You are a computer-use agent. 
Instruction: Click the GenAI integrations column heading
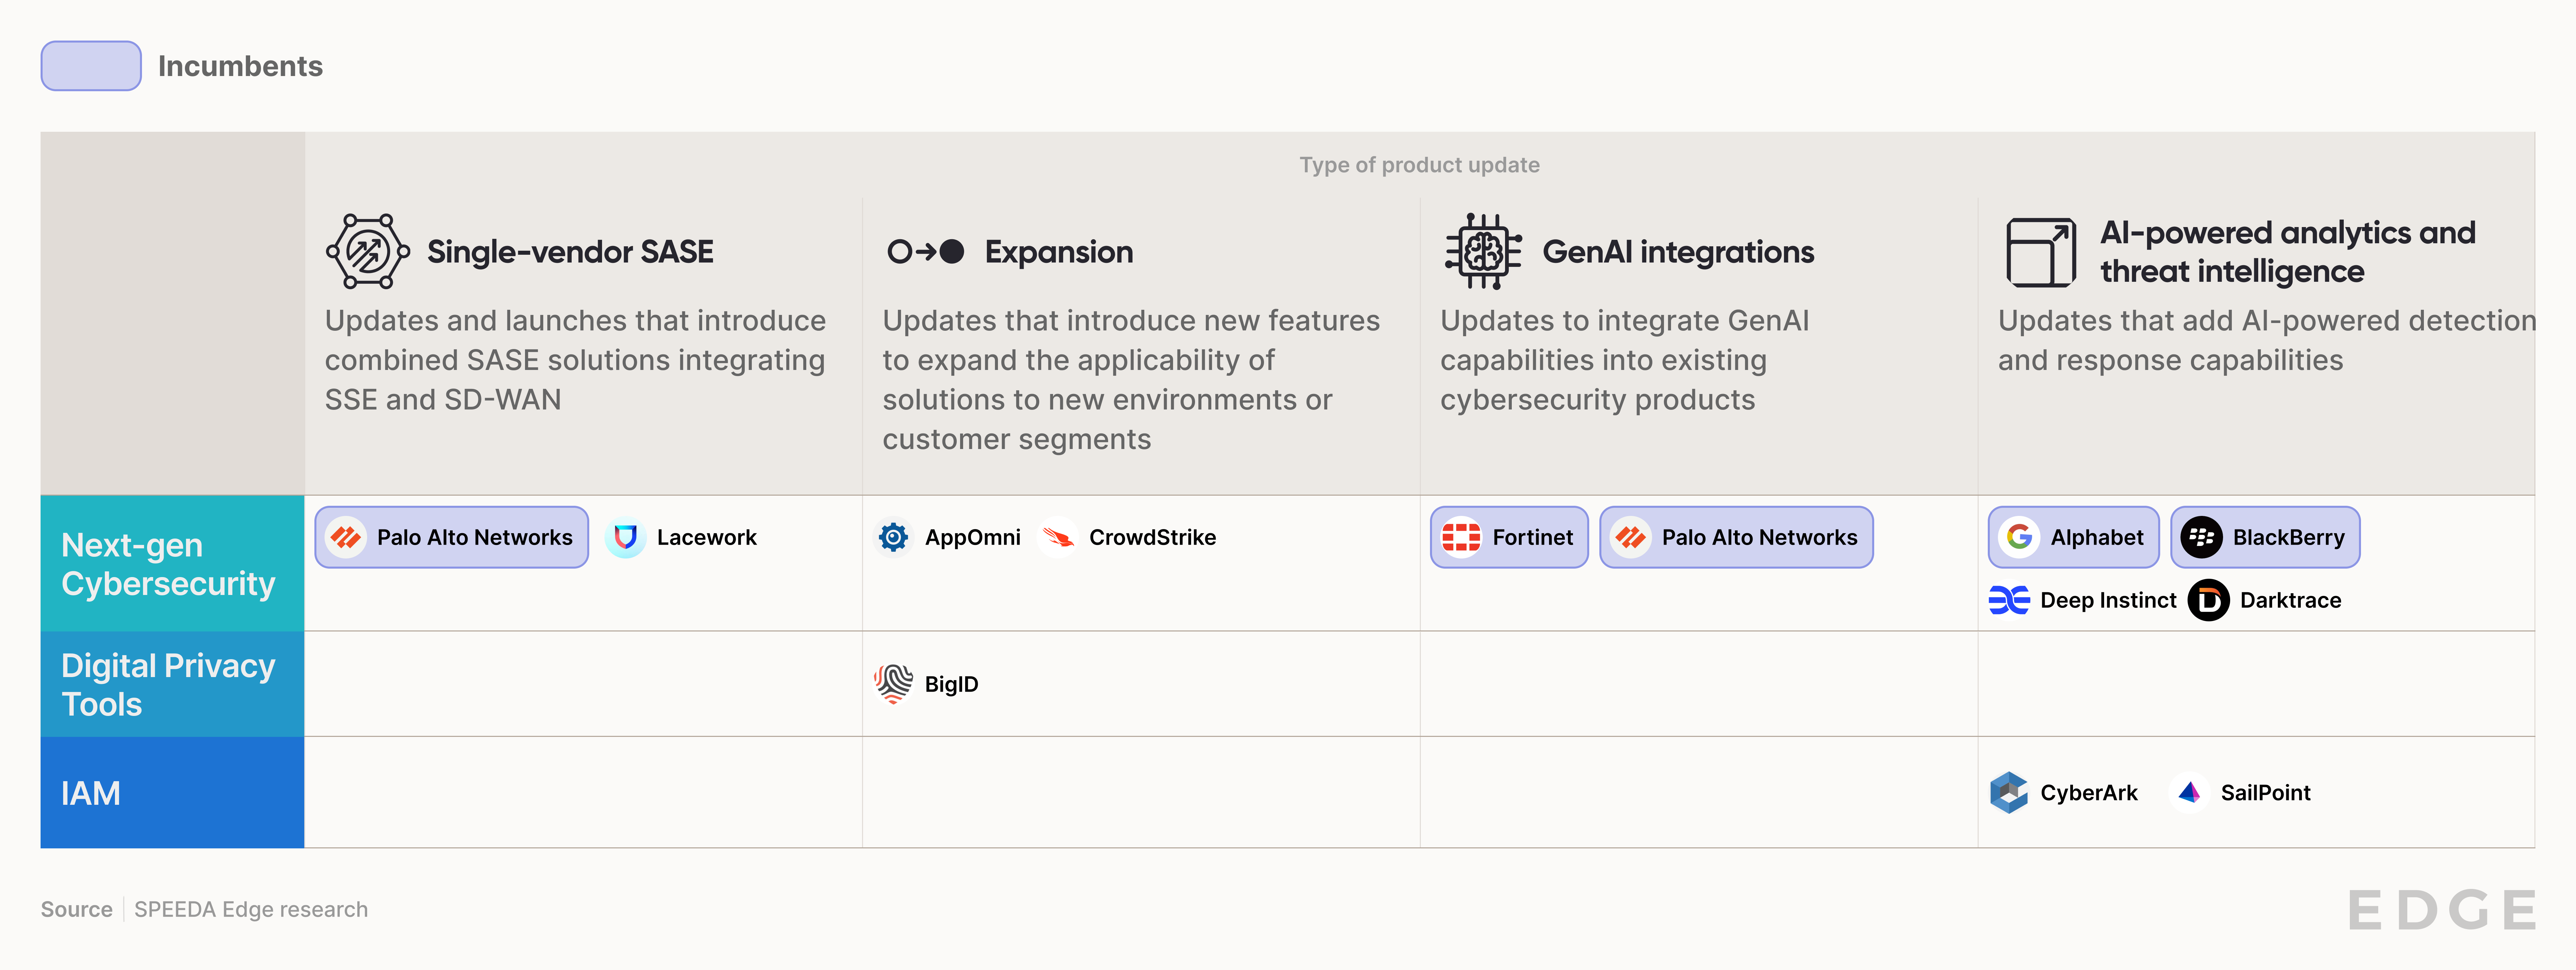(1678, 252)
